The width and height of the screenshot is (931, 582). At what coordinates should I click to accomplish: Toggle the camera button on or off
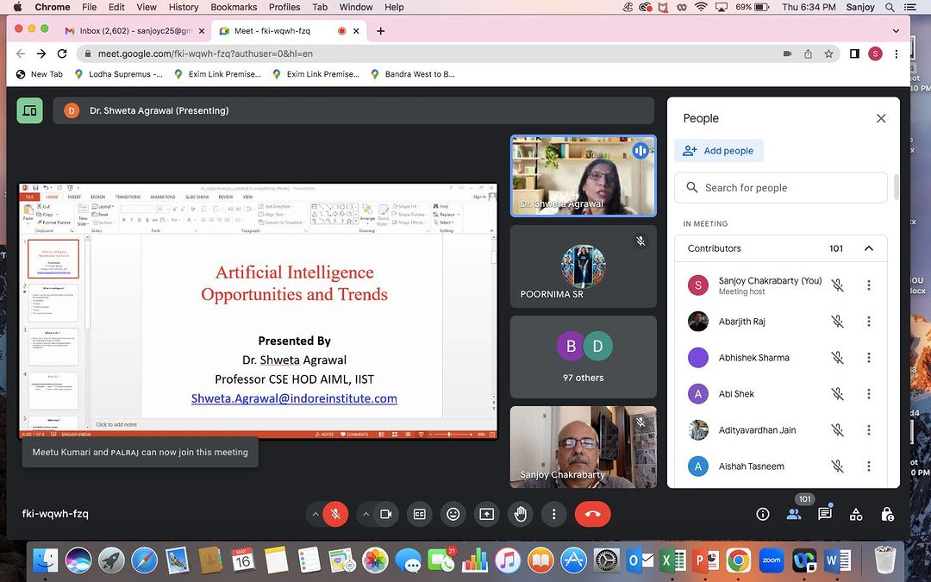pyautogui.click(x=386, y=514)
